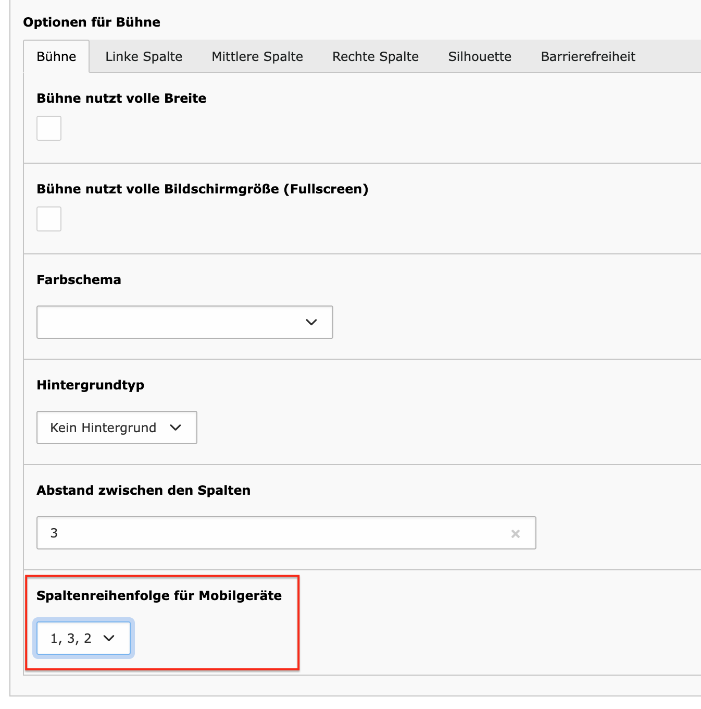Switch to the Silhouette tab
This screenshot has height=709, width=701.
tap(480, 56)
